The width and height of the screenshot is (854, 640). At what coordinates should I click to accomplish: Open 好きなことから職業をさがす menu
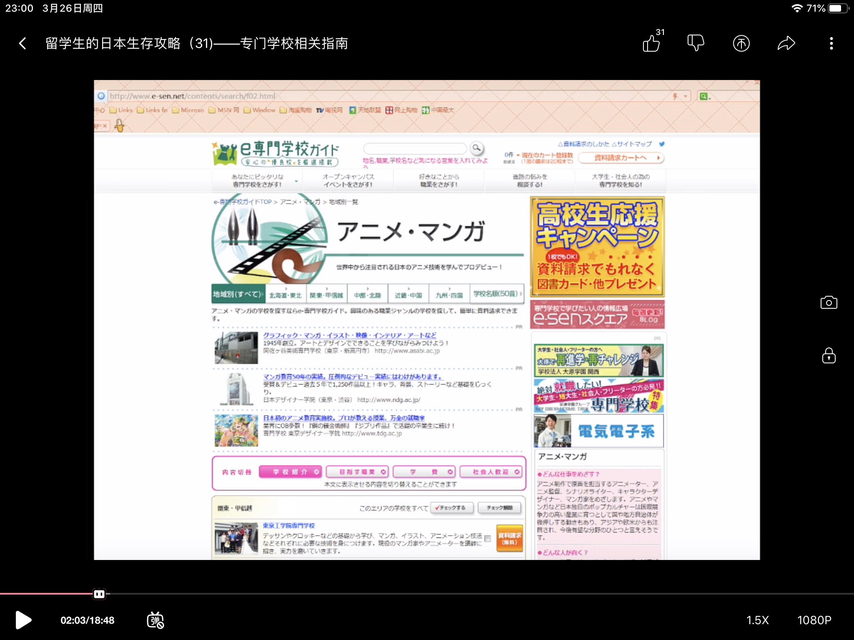coord(439,180)
